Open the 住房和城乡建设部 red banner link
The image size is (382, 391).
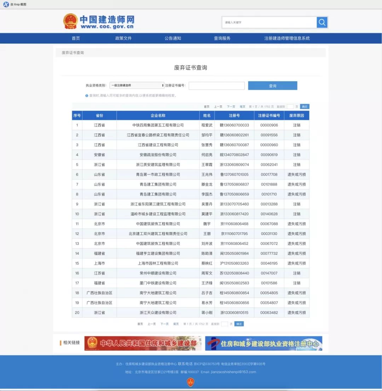[143, 343]
